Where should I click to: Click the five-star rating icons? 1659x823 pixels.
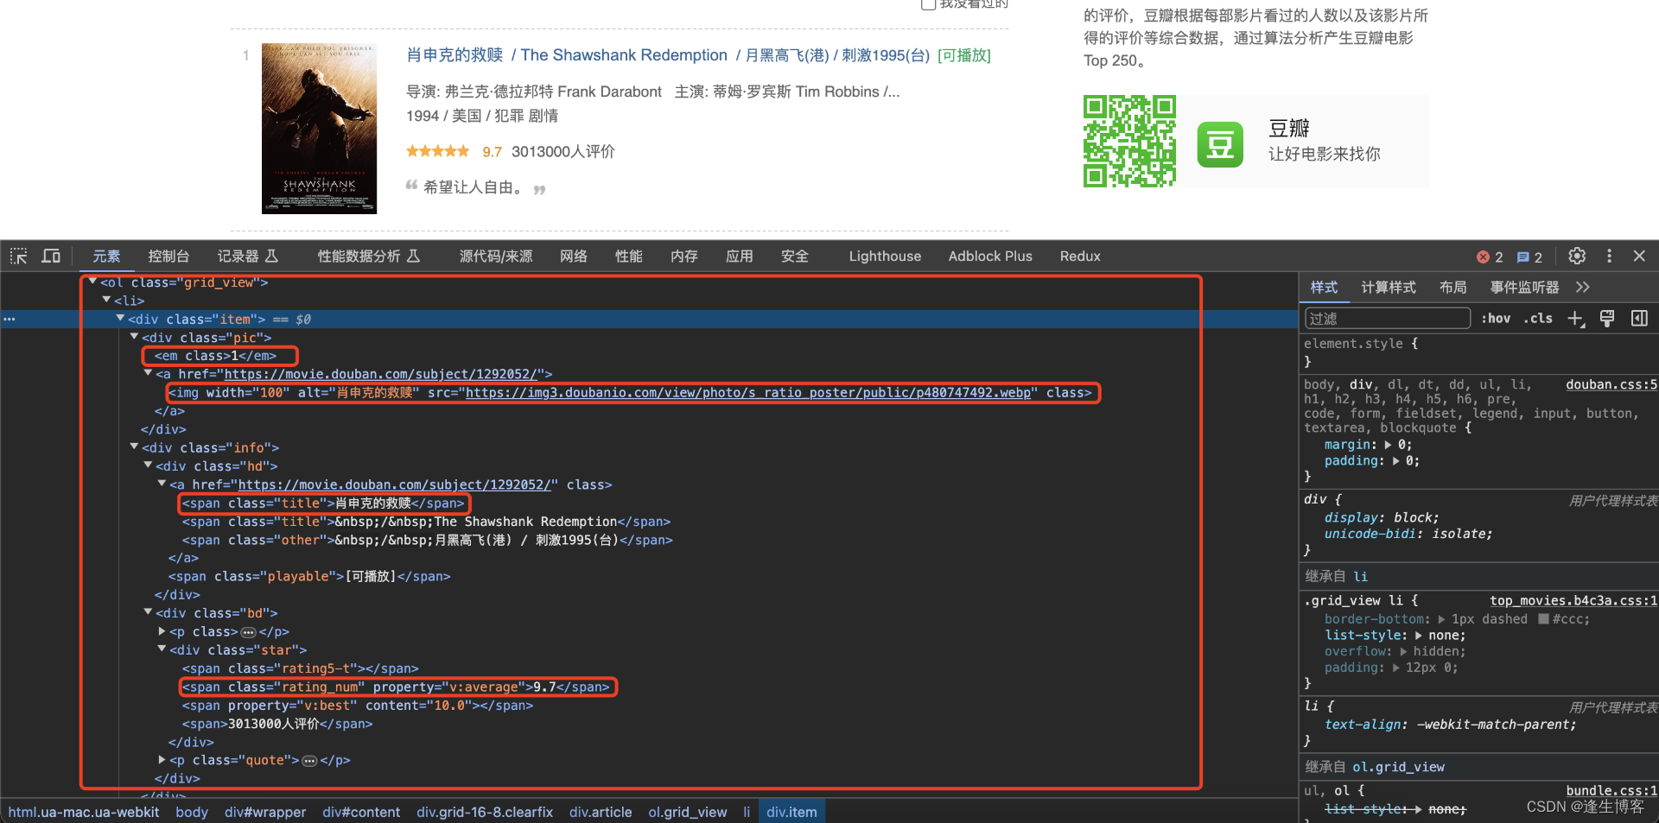pyautogui.click(x=438, y=151)
